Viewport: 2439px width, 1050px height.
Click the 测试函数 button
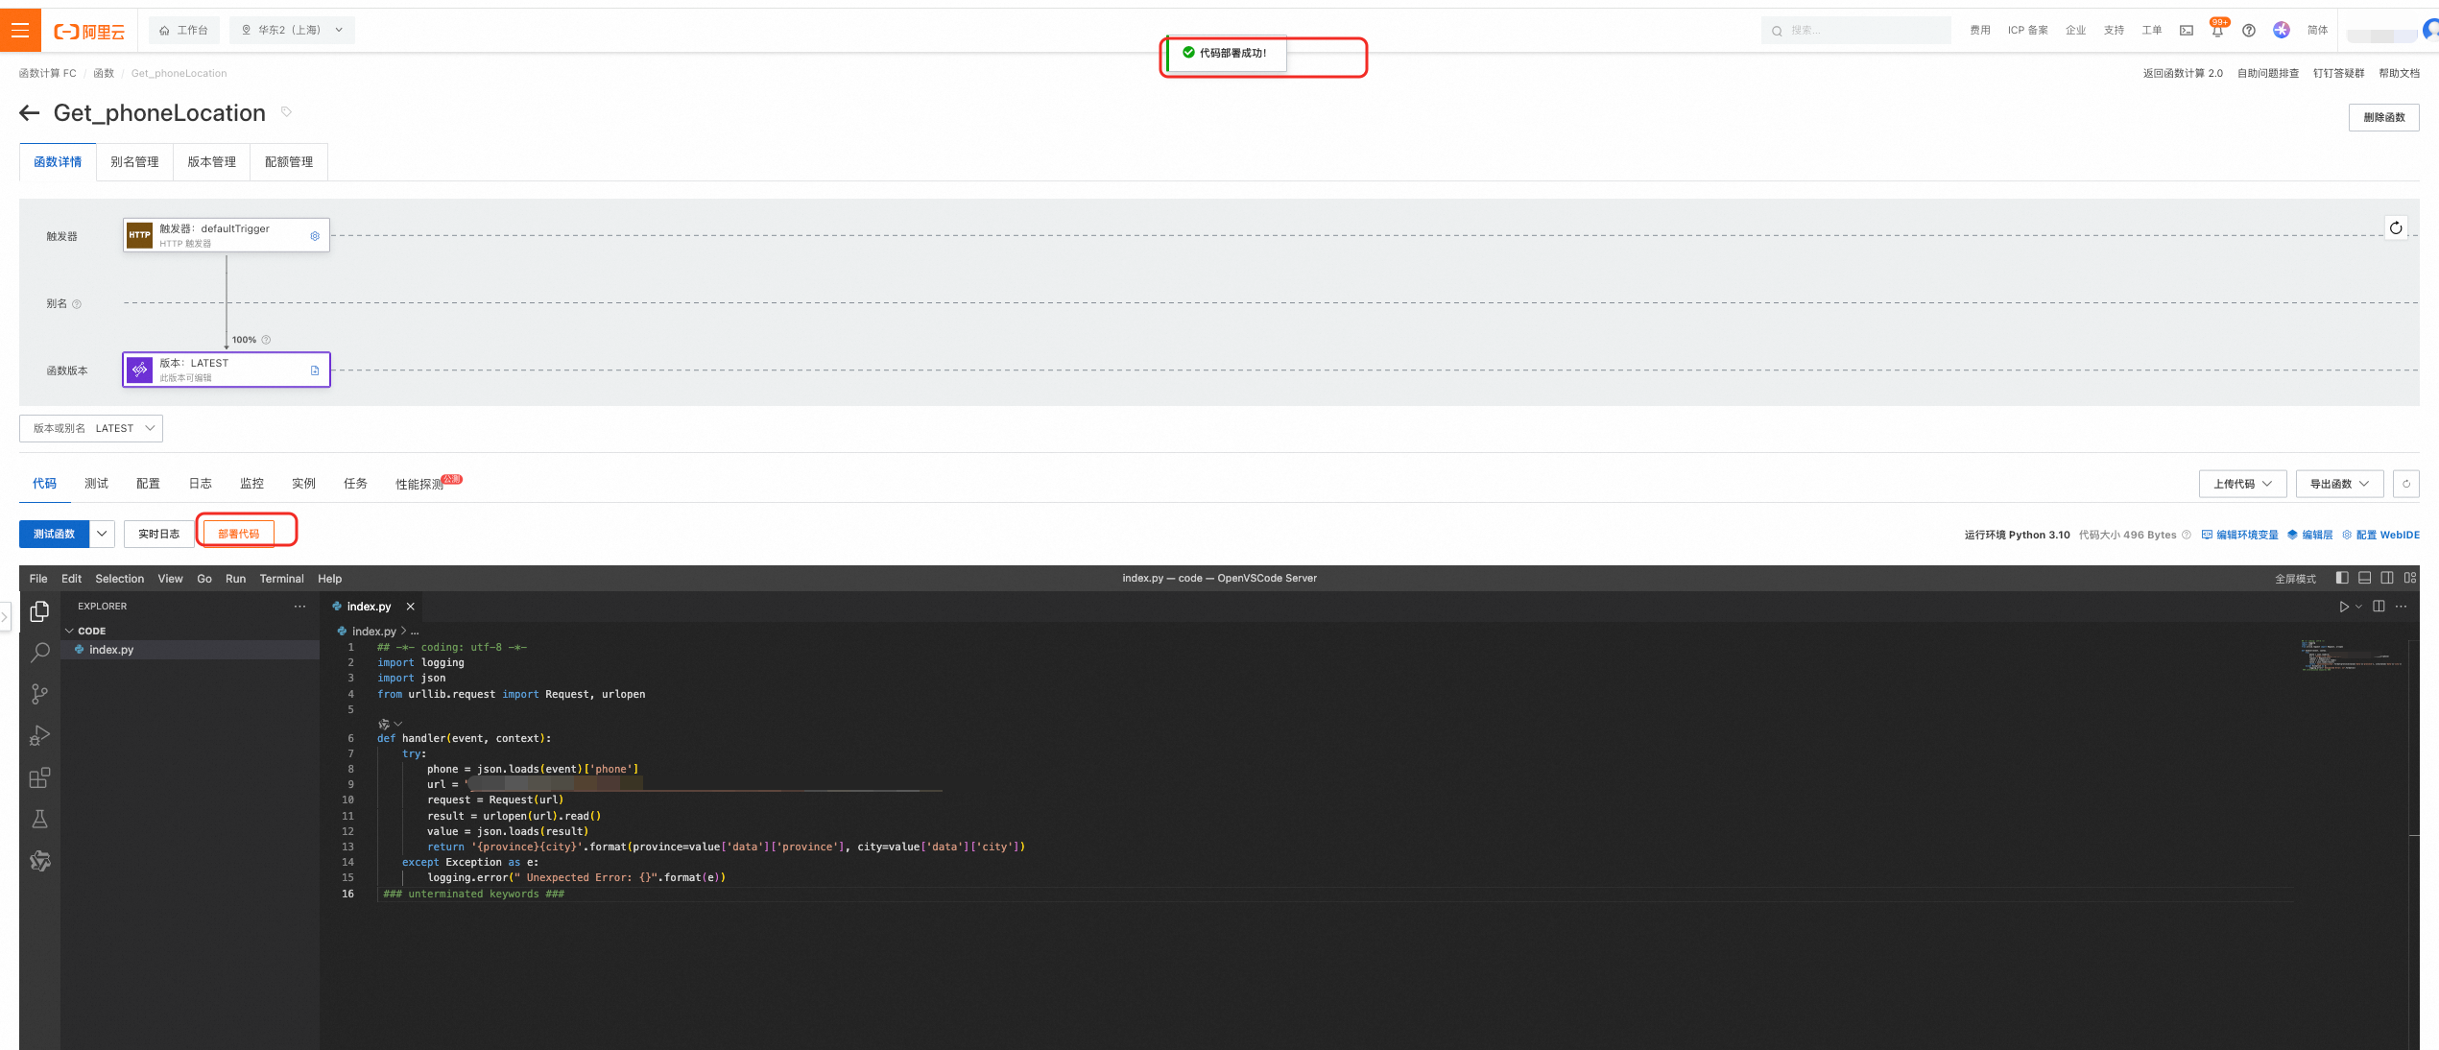[x=54, y=534]
